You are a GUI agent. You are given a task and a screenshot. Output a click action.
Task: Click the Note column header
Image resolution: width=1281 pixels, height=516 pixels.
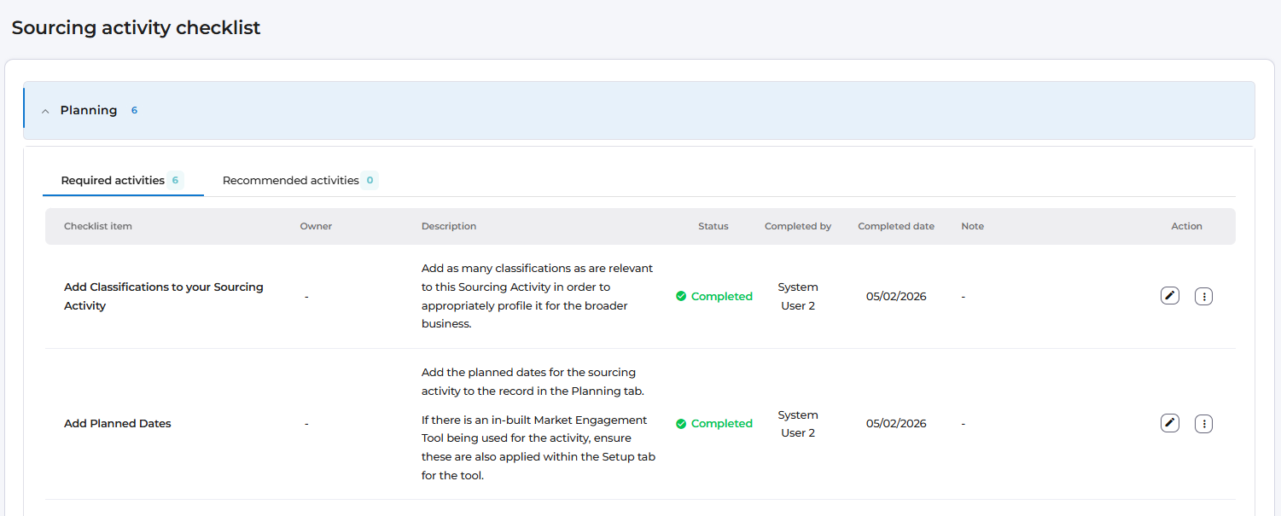972,226
